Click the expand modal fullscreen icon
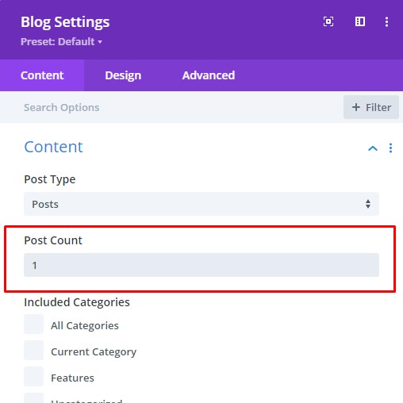Viewport: 403px width, 403px height. tap(328, 21)
